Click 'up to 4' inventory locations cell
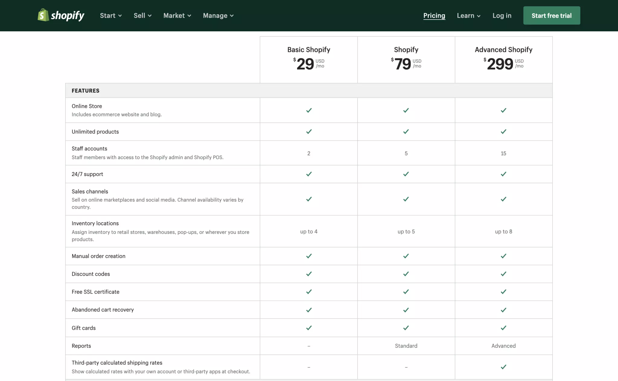 309,231
